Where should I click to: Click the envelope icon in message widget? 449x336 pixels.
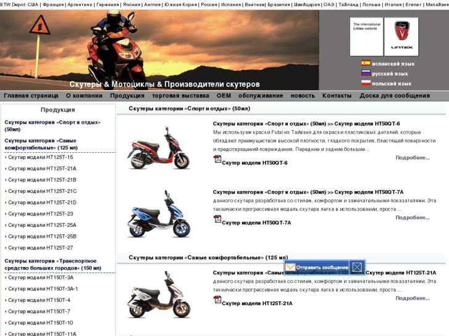(290, 267)
